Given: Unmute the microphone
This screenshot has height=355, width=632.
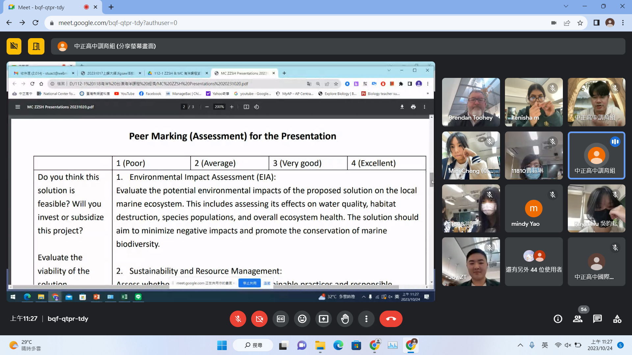Looking at the screenshot, I should [x=238, y=319].
